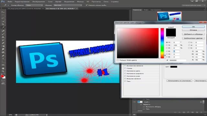
Task: Click the Цвет stroke color swatch
Action: coord(174,67)
